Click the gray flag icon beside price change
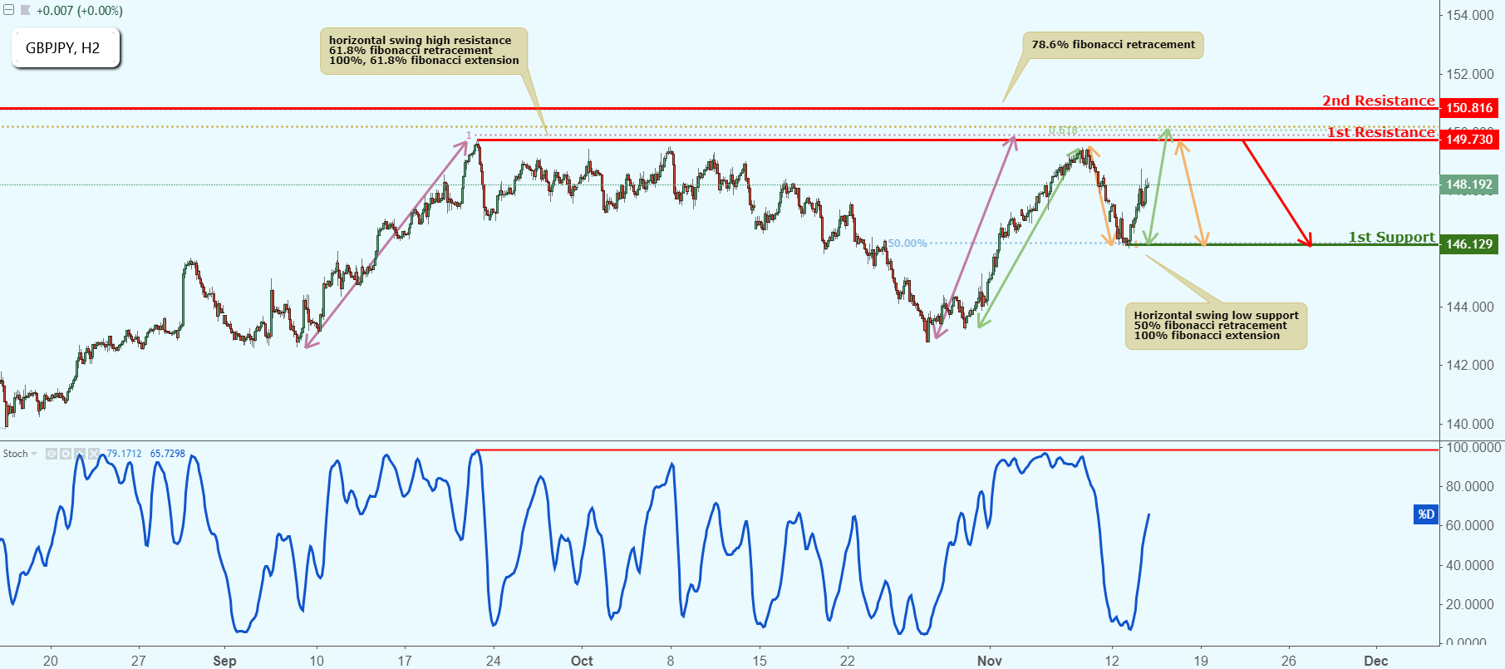 (26, 11)
